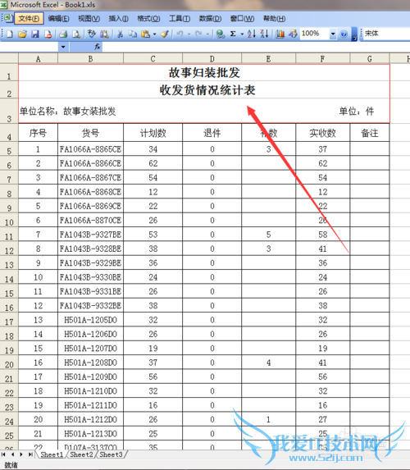
Task: Click the Cut scissors icon
Action: (x=120, y=34)
